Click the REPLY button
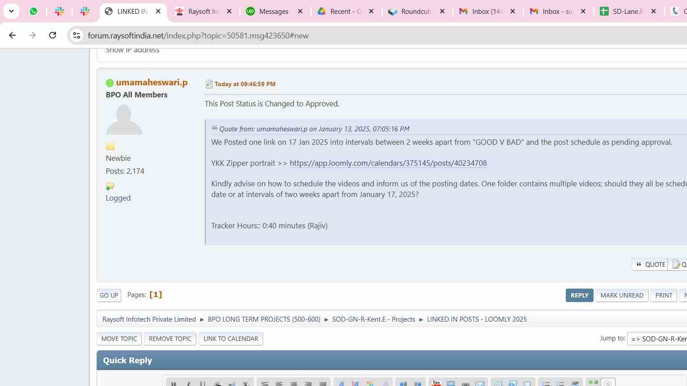 [x=579, y=295]
